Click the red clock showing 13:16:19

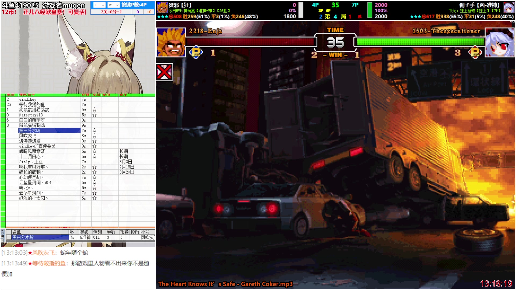pos(496,284)
